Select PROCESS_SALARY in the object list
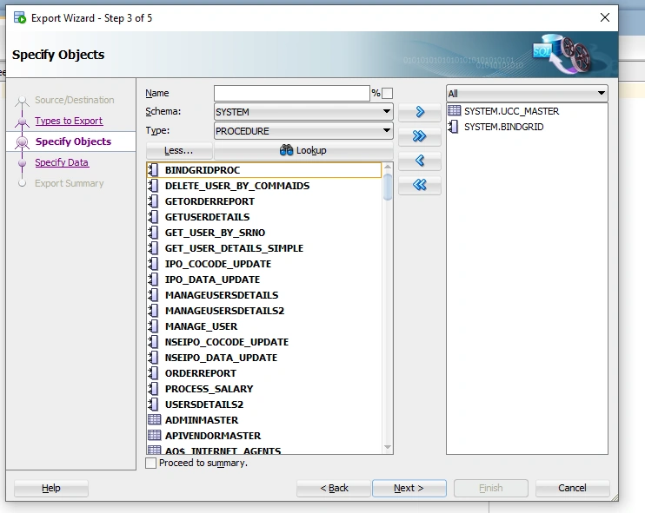This screenshot has height=513, width=645. tap(264, 389)
